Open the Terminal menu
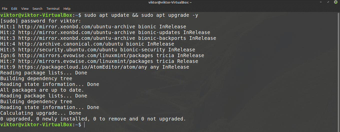Screen dimensions: 340x132 point(53,9)
